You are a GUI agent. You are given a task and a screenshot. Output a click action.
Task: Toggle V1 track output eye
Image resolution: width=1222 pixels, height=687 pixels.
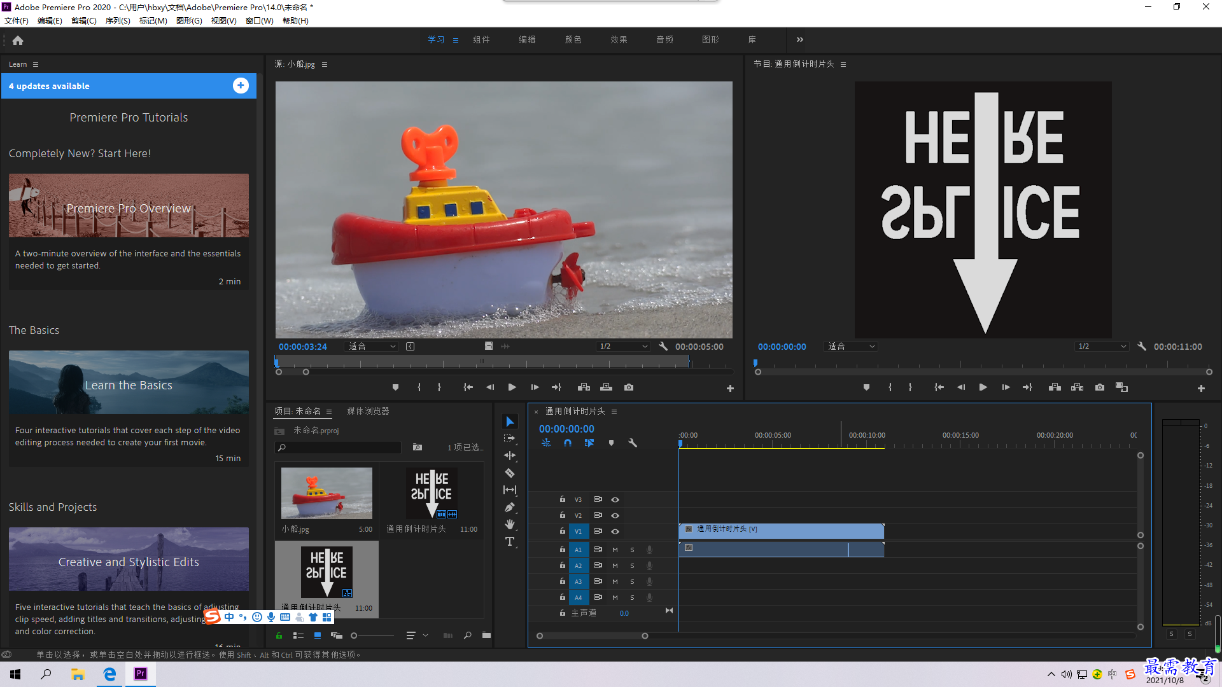(x=615, y=531)
